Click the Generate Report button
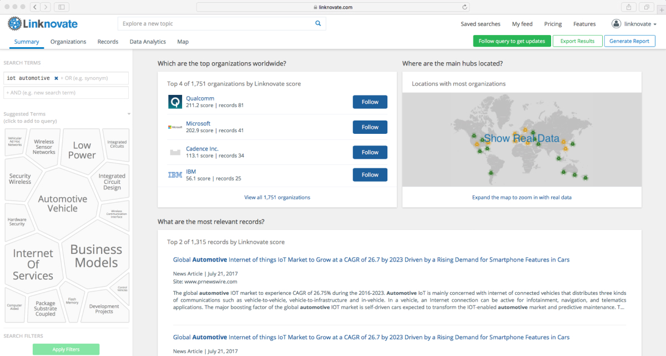 (629, 41)
